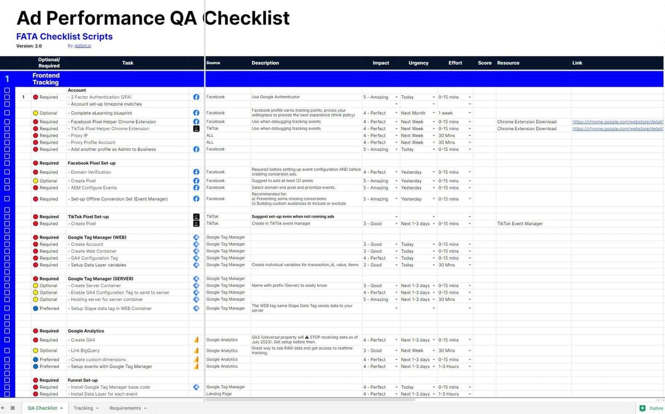The width and height of the screenshot is (665, 414).
Task: Click Facebook icon beside Complete eLearning blueprint
Action: [196, 113]
